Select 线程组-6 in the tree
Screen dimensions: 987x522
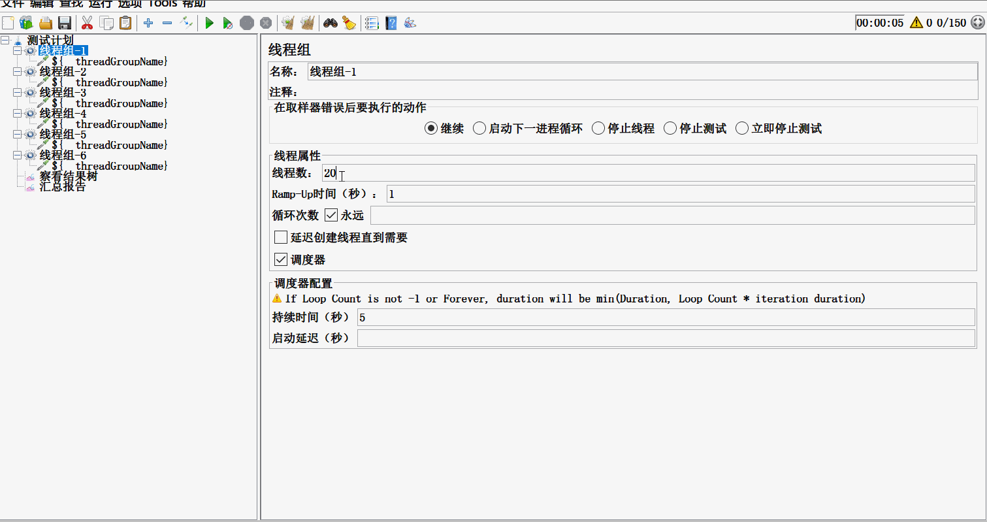[63, 155]
